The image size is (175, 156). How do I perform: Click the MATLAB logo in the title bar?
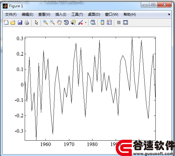tap(5, 6)
